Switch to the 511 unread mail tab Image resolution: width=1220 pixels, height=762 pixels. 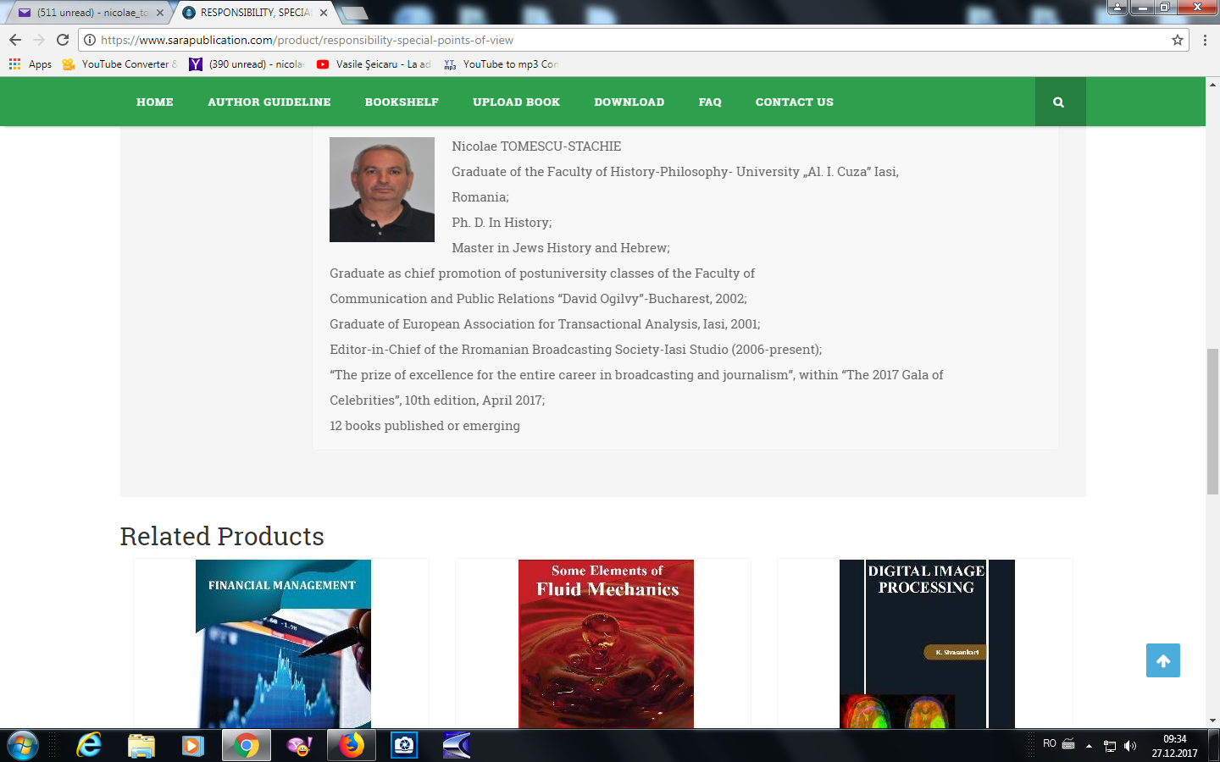pos(89,13)
